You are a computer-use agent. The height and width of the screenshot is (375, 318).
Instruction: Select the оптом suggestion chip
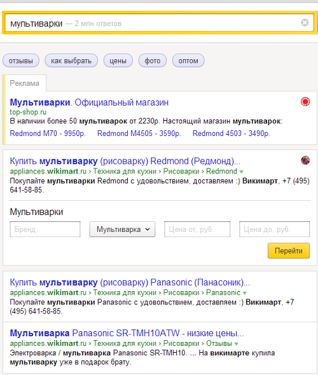click(188, 61)
